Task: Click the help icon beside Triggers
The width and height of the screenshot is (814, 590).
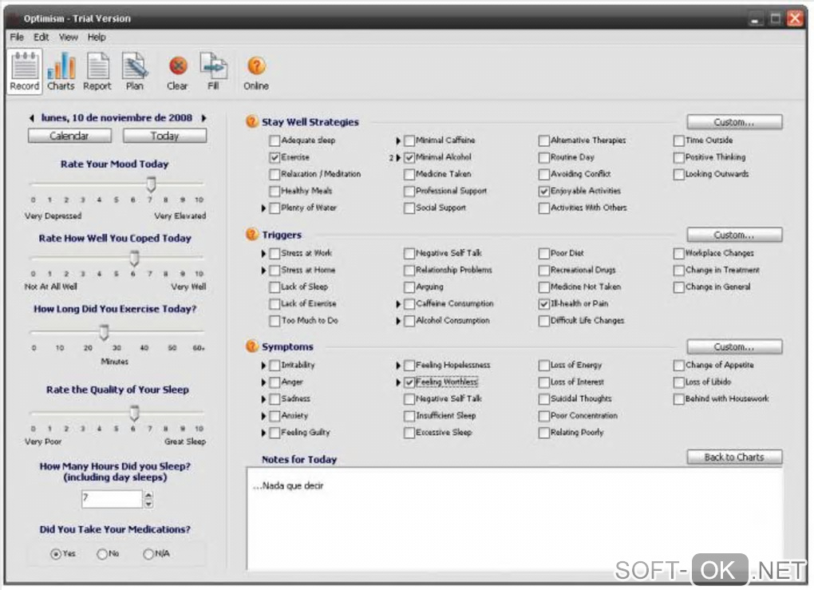Action: tap(251, 234)
